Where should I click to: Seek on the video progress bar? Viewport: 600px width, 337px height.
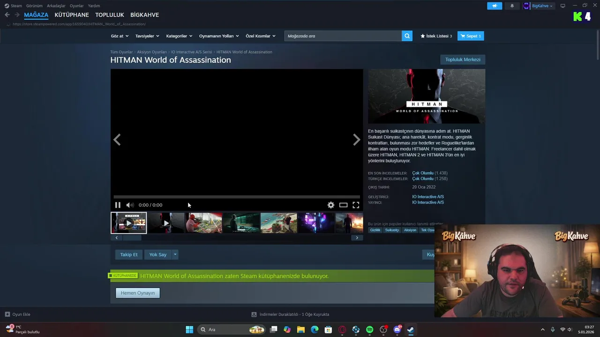point(237,197)
